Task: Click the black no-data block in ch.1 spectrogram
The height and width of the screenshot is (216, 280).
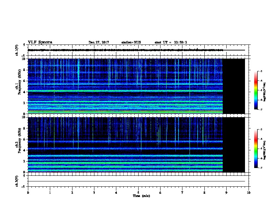Action: 234,86
